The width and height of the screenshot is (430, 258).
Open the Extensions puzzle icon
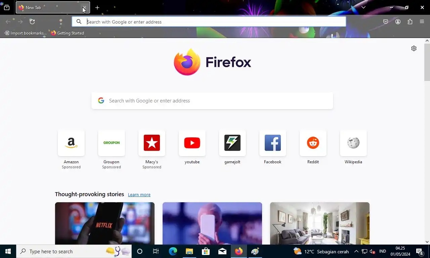tap(410, 21)
